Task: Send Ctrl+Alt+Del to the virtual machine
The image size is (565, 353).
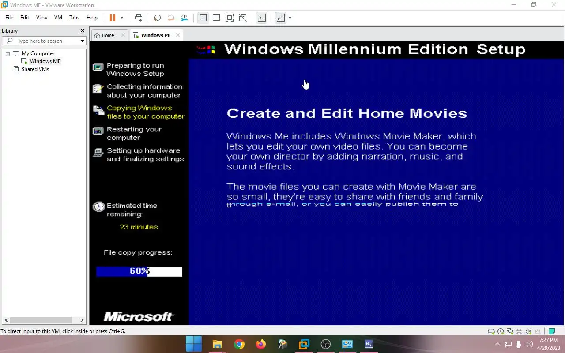Action: 139,18
